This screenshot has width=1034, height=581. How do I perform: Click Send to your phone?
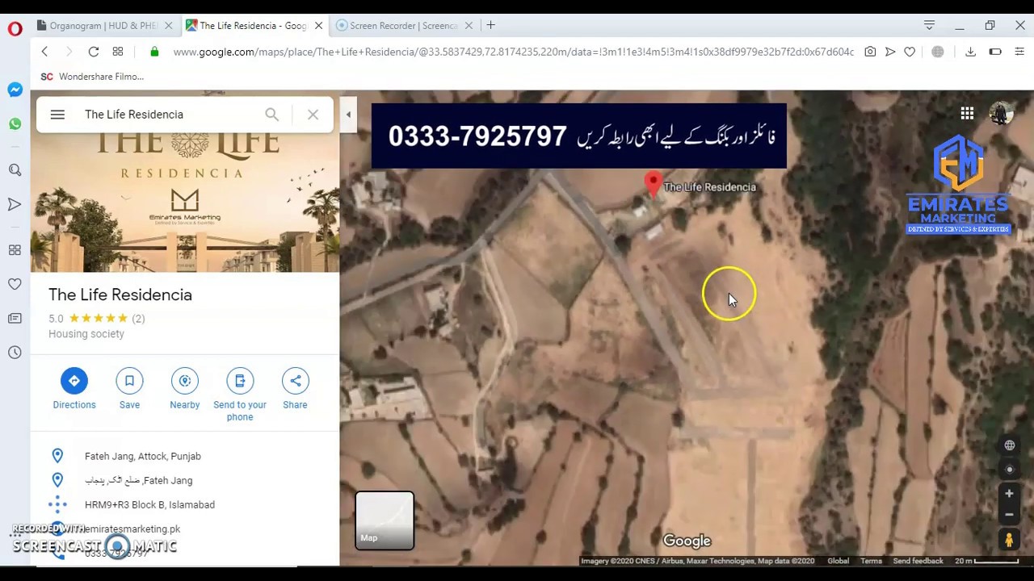click(x=240, y=395)
